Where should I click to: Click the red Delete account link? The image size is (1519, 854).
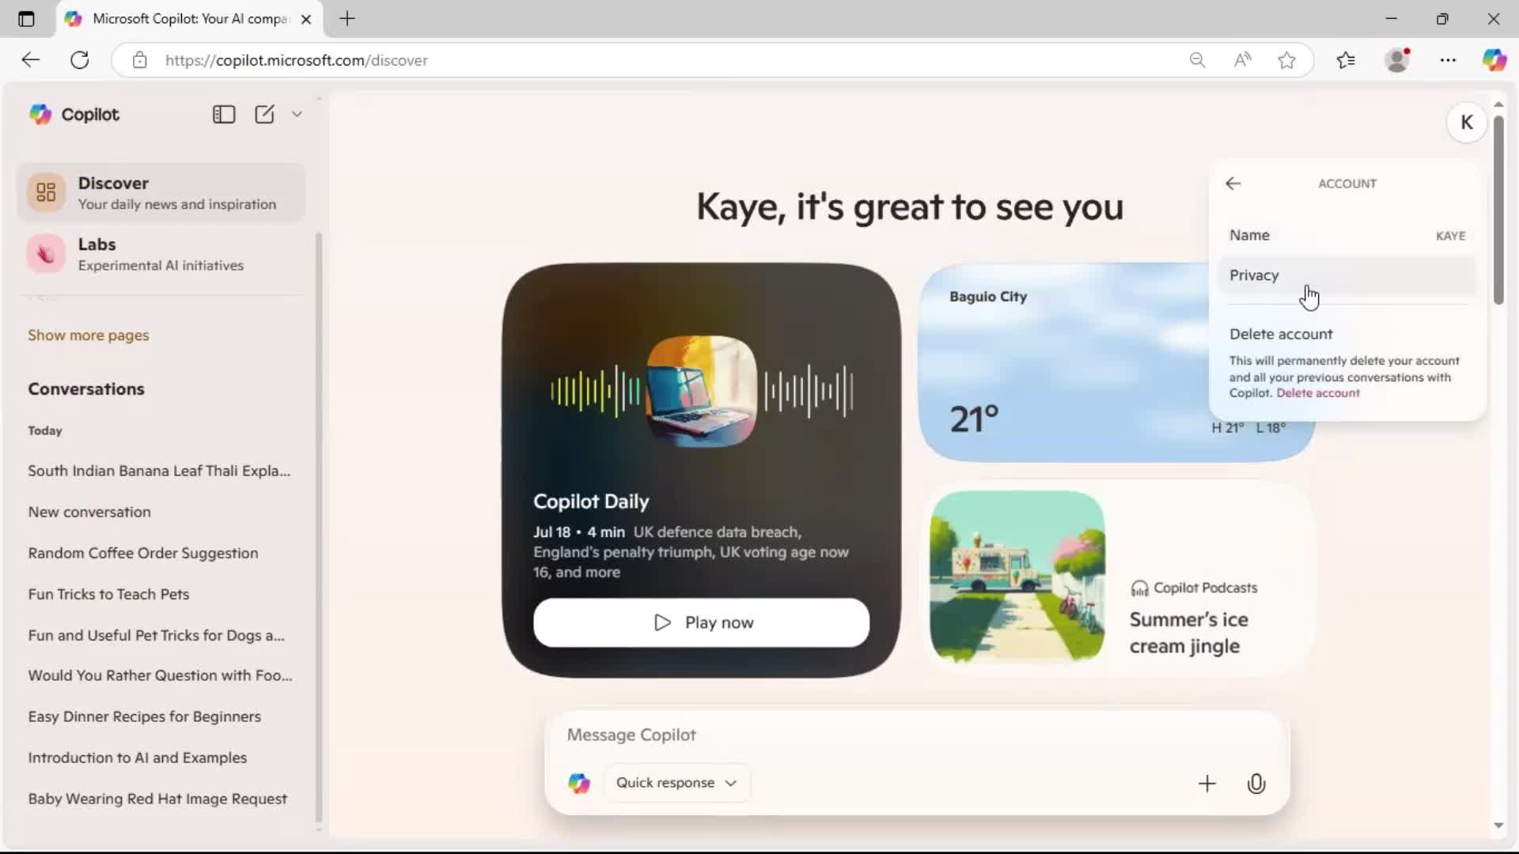coord(1318,393)
